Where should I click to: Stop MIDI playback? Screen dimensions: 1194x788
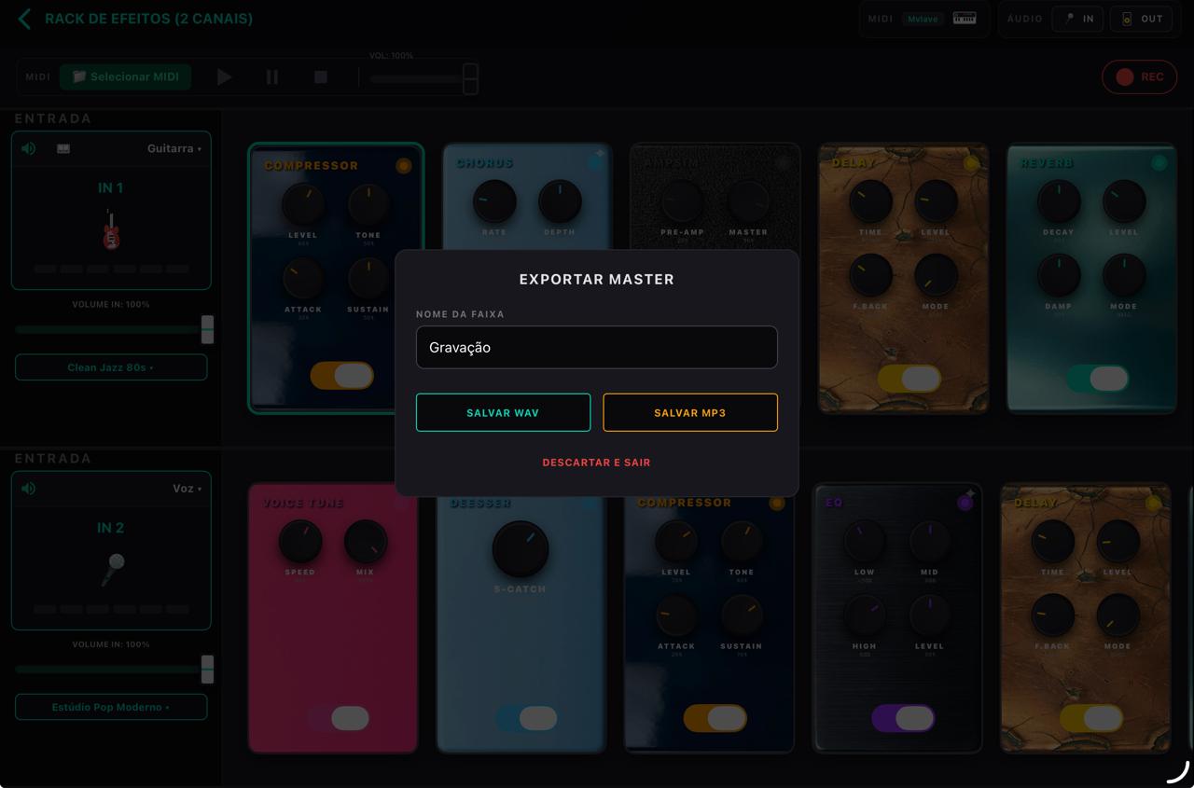(x=321, y=77)
